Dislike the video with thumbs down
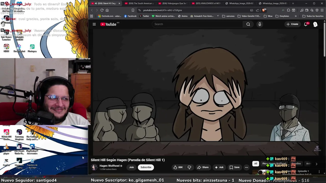This screenshot has width=326, height=183. tap(189, 167)
